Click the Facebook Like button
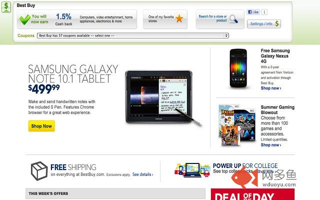This screenshot has height=200, width=320. tap(253, 12)
